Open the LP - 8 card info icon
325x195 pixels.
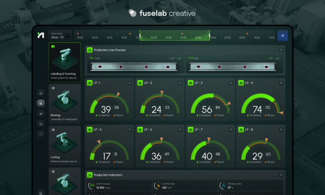click(x=281, y=129)
